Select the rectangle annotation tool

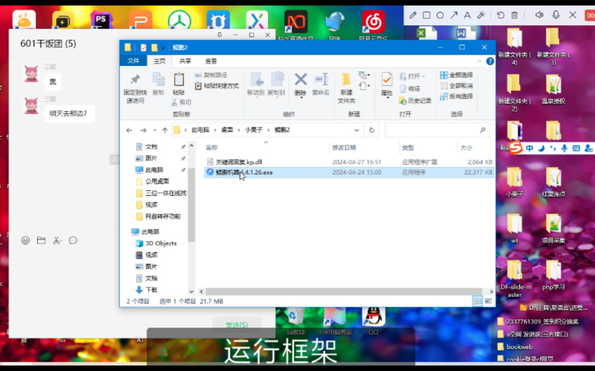427,15
